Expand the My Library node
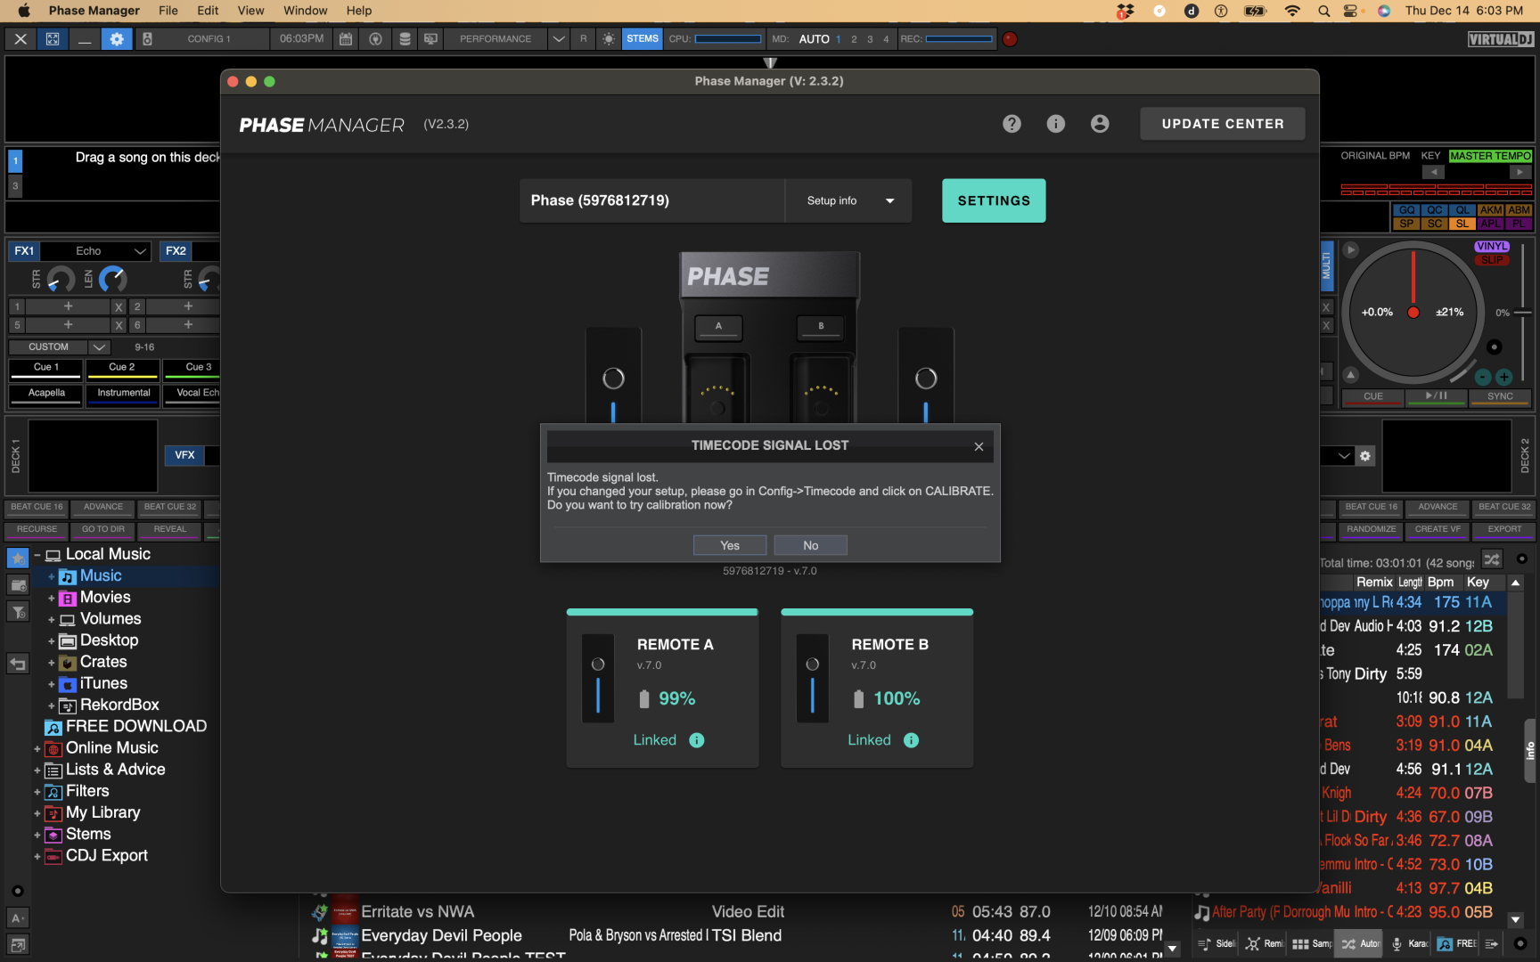This screenshot has height=962, width=1540. (37, 813)
